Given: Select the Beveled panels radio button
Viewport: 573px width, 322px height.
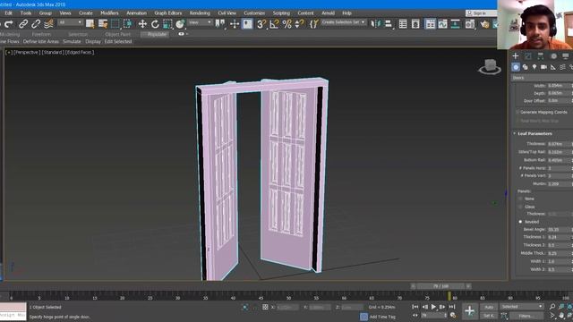Looking at the screenshot, I should 520,222.
